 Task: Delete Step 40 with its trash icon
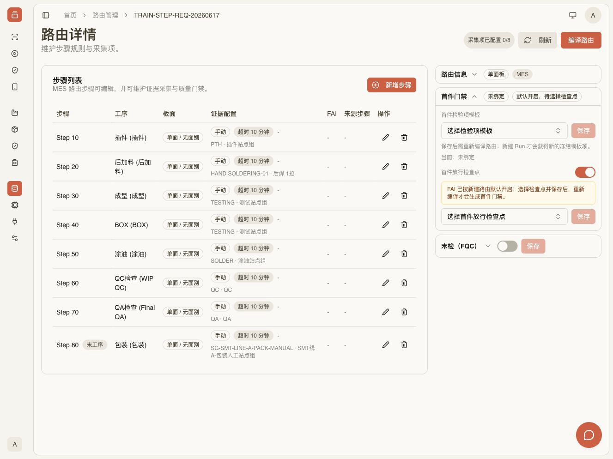click(x=404, y=225)
